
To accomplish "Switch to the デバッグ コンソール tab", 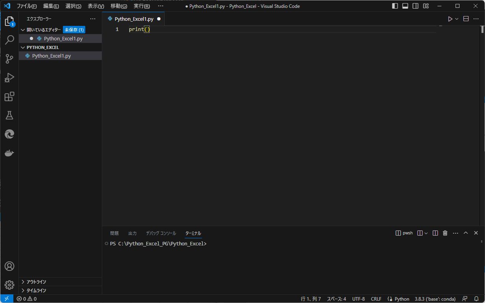I will (x=161, y=233).
